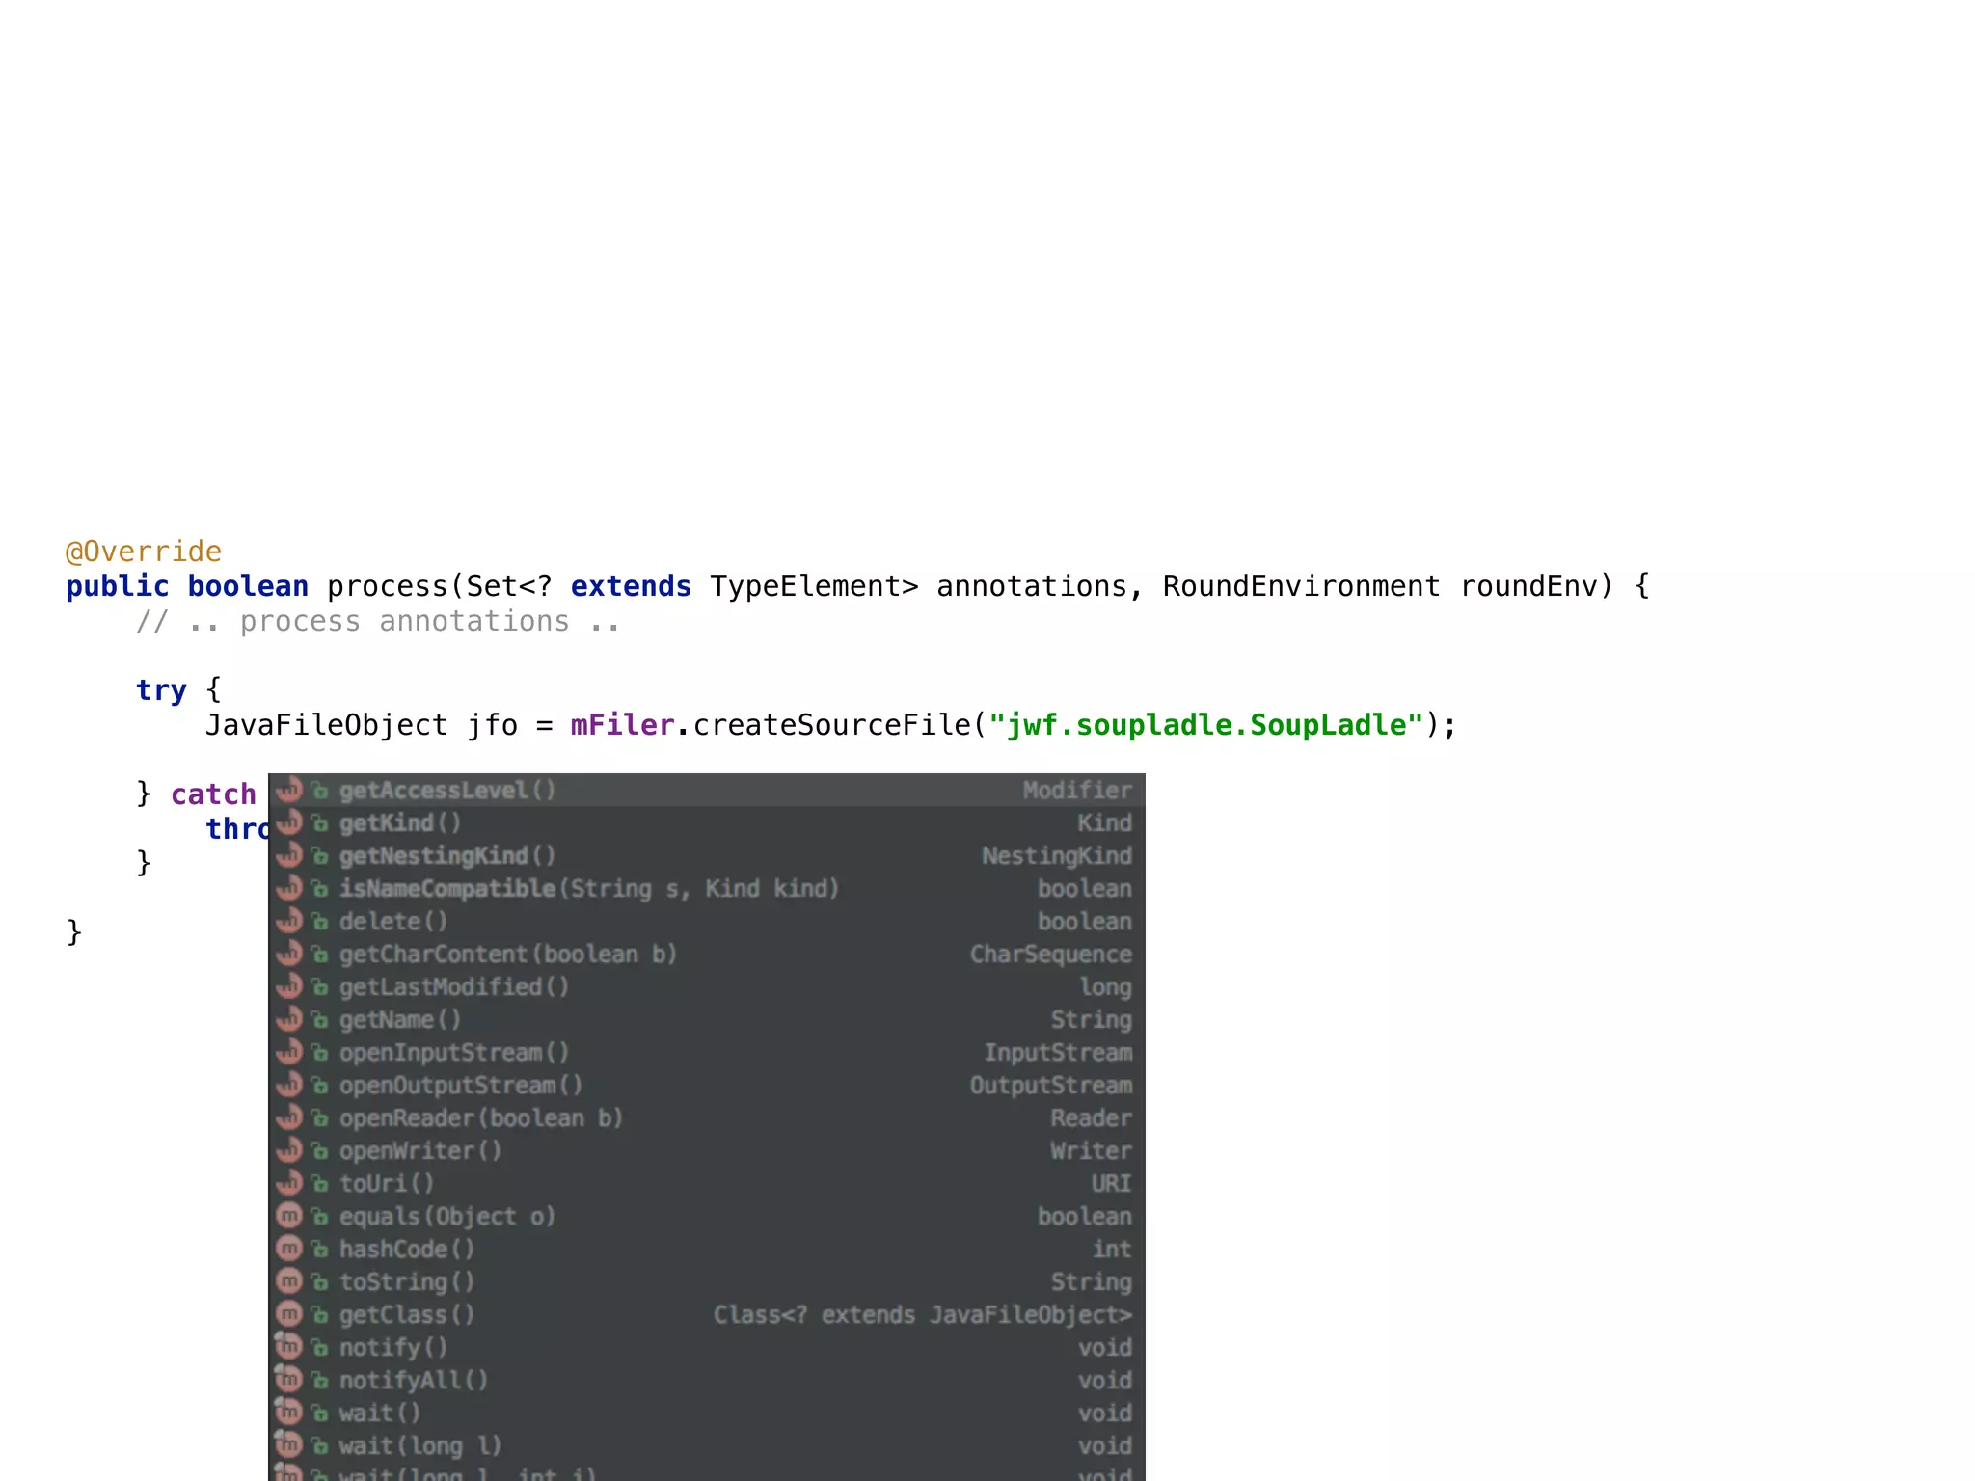This screenshot has height=1481, width=1975.
Task: Click method icon next to notifyAll()
Action: pyautogui.click(x=289, y=1380)
